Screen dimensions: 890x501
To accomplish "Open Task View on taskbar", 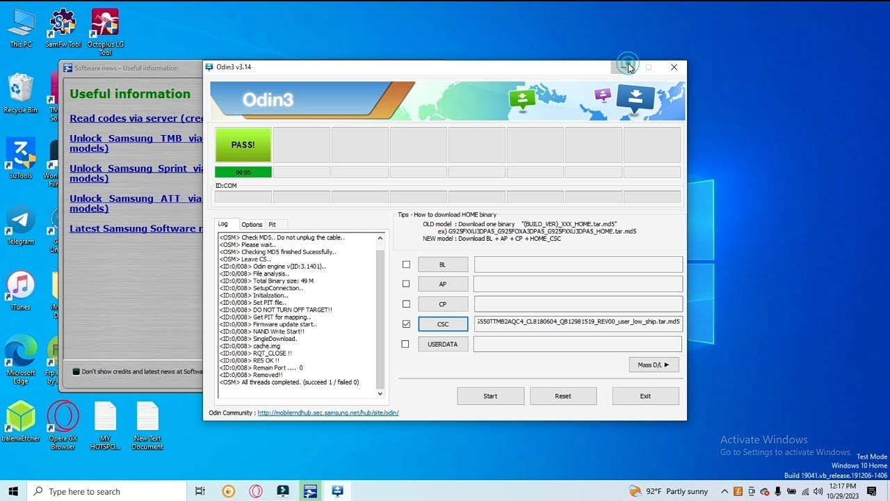I will pos(200,491).
